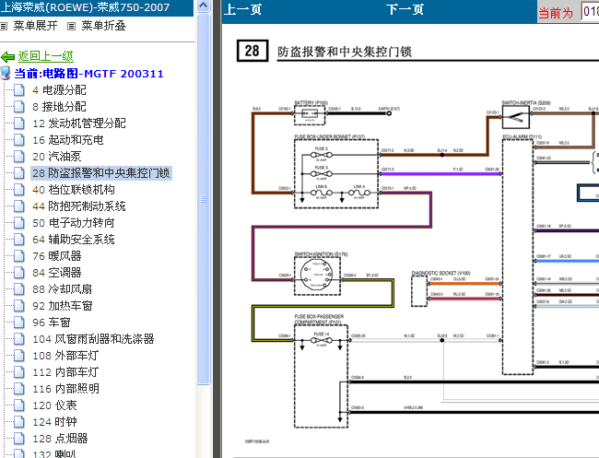Click the sidebar scrollbar up arrow

204,6
